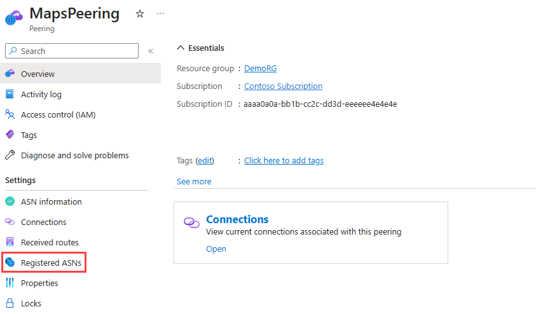The width and height of the screenshot is (536, 314).
Task: Click the ASN information icon
Action: tap(10, 201)
